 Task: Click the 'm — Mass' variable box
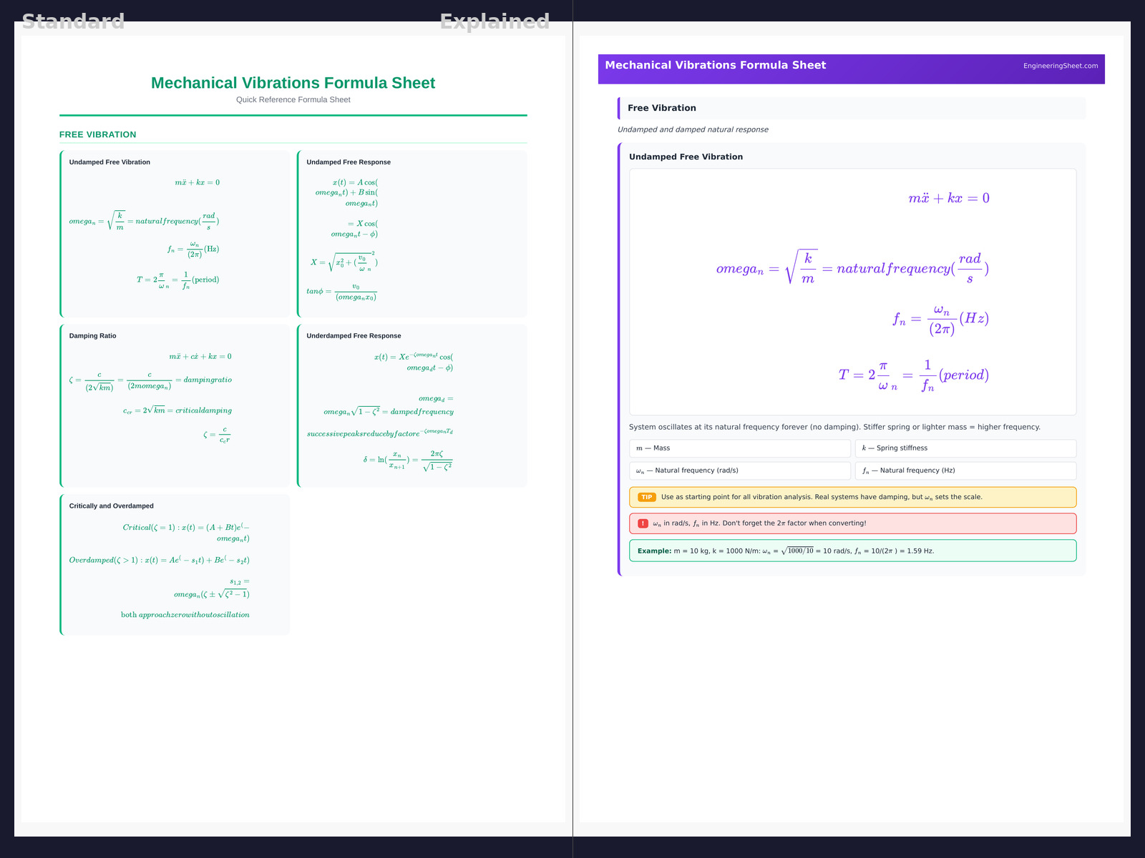point(739,448)
